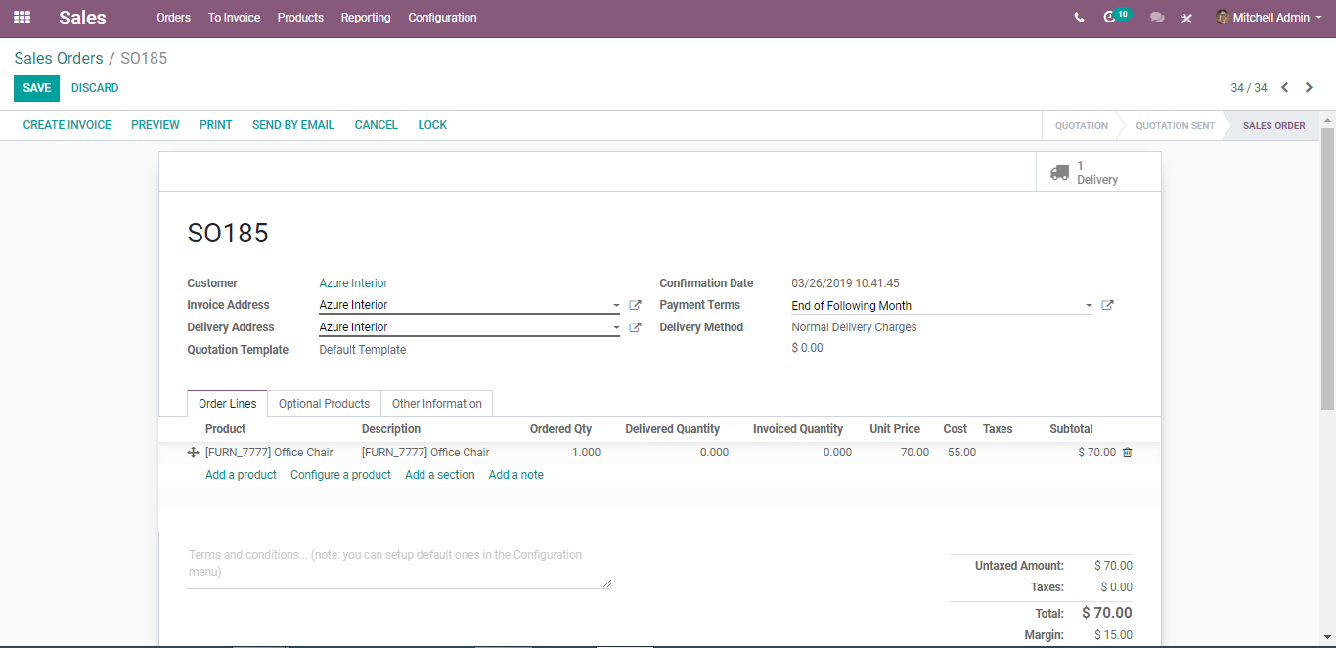Click Add a note link

click(516, 475)
